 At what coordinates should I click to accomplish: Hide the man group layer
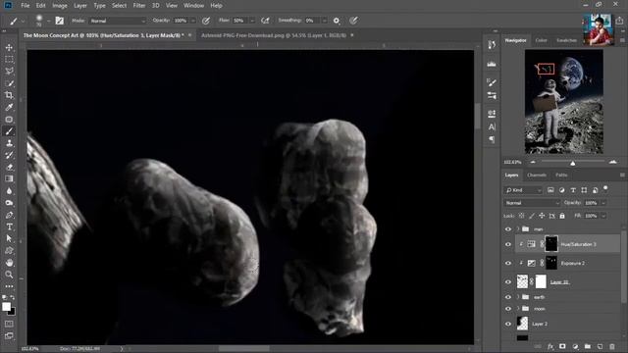tap(508, 228)
